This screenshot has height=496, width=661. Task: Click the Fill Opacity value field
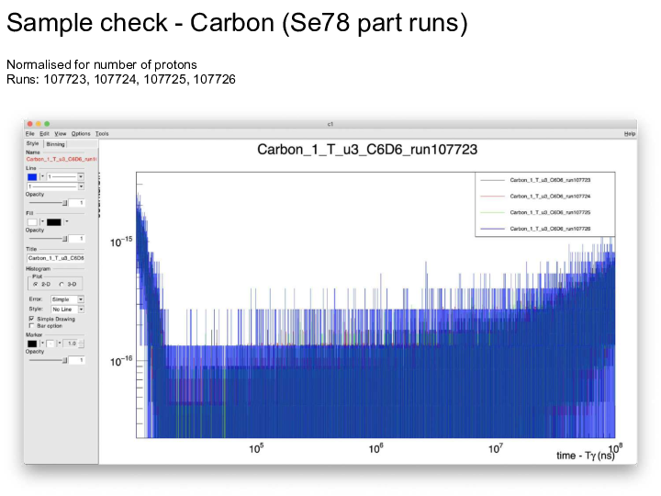(77, 239)
